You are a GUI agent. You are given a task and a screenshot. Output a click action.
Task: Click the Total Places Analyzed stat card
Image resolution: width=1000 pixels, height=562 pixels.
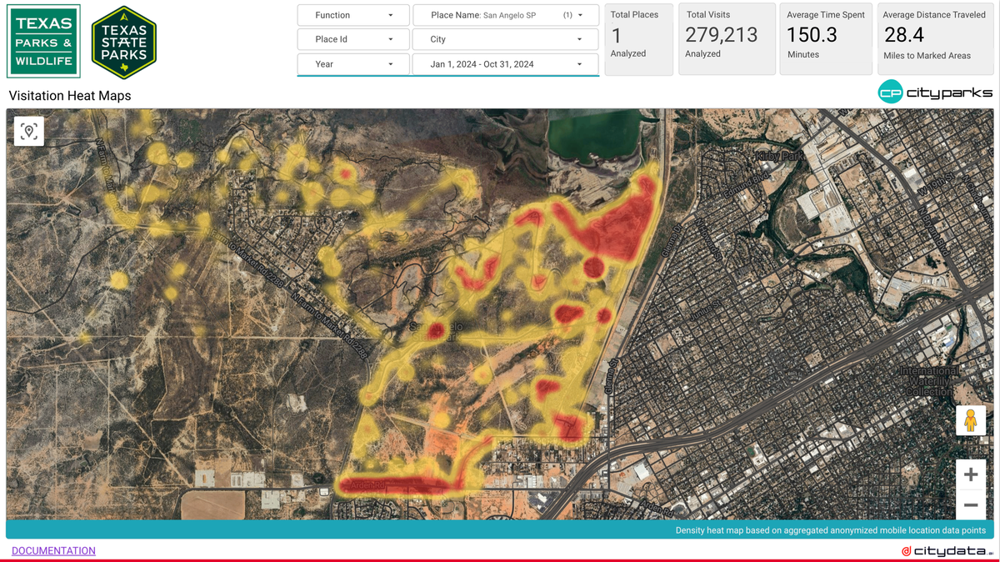click(x=638, y=39)
